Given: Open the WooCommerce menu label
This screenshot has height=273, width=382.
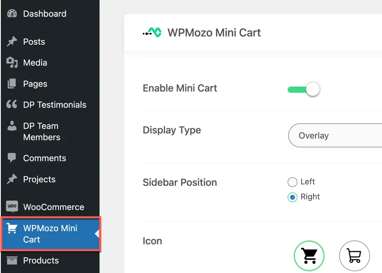Looking at the screenshot, I should coord(53,207).
